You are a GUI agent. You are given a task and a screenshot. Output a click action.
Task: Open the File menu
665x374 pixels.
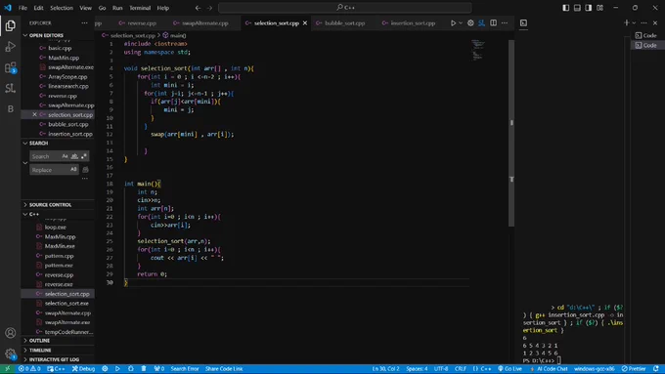(x=22, y=8)
